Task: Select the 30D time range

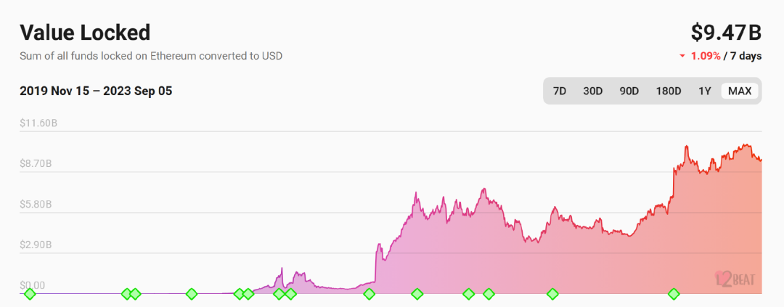Action: (x=593, y=91)
